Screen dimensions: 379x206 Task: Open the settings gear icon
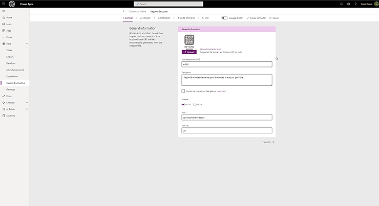click(x=348, y=4)
